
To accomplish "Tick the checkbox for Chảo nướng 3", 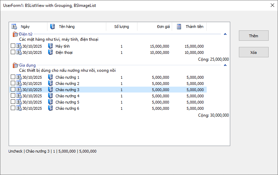I will 13,90.
